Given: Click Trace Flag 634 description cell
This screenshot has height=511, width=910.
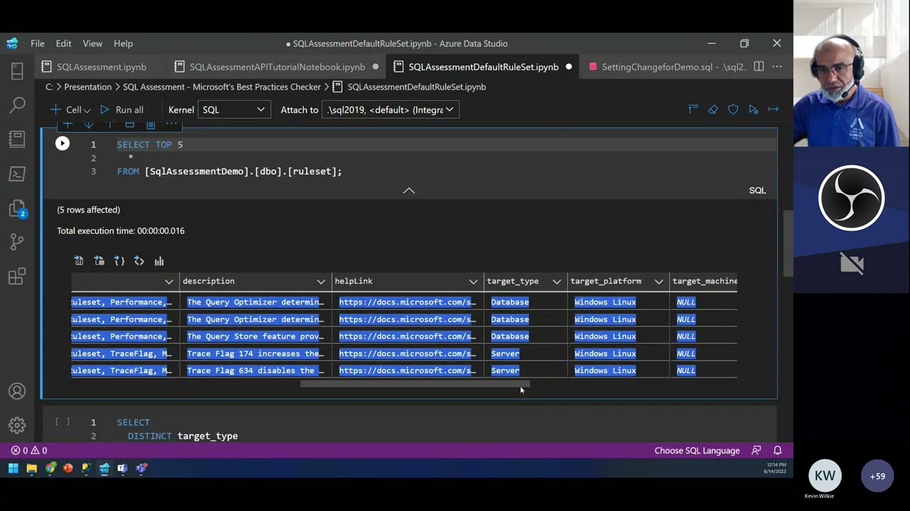Looking at the screenshot, I should tap(255, 370).
